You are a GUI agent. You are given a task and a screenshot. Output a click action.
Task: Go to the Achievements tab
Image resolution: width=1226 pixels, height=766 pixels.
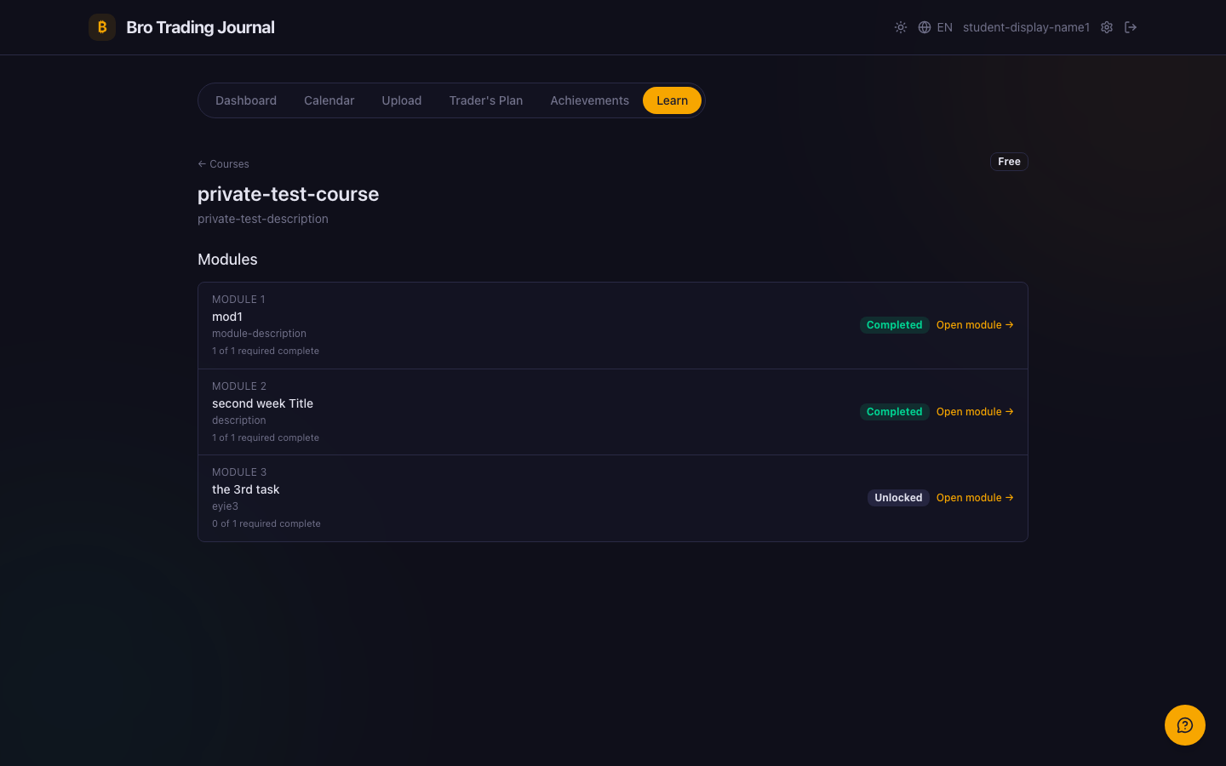(x=590, y=100)
